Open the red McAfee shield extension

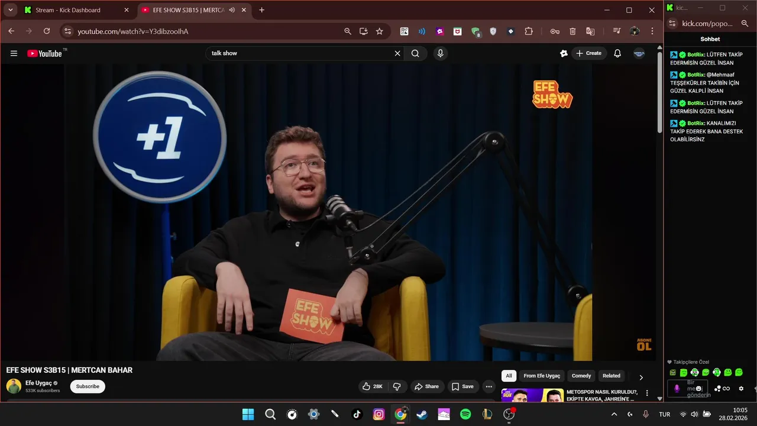click(458, 31)
